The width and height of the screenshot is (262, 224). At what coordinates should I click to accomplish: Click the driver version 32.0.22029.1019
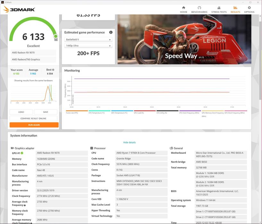click(x=62, y=190)
